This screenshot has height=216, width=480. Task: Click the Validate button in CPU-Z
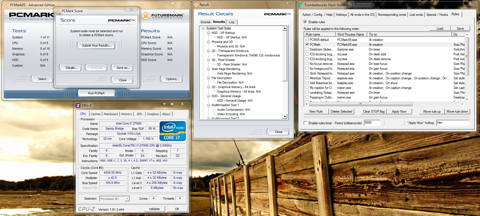(154, 209)
